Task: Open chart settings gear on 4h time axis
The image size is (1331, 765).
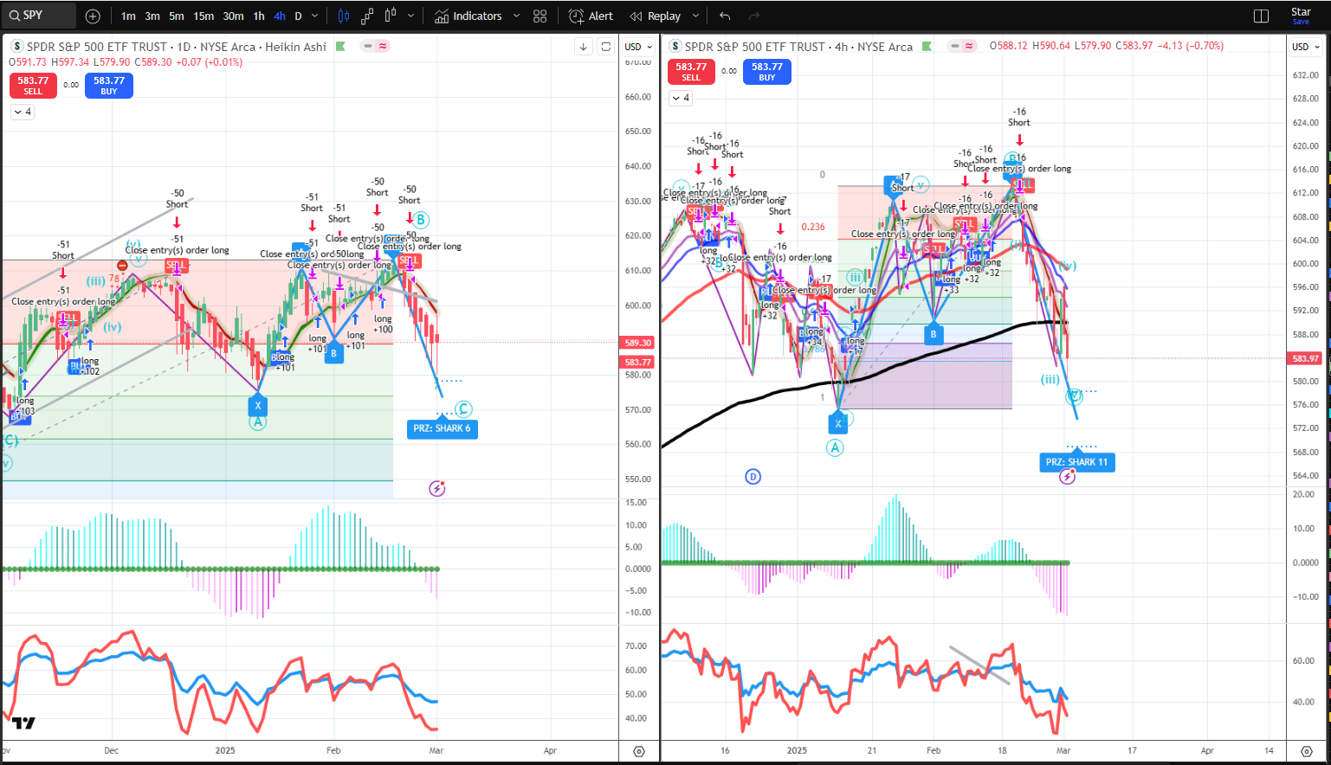Action: tap(1307, 751)
